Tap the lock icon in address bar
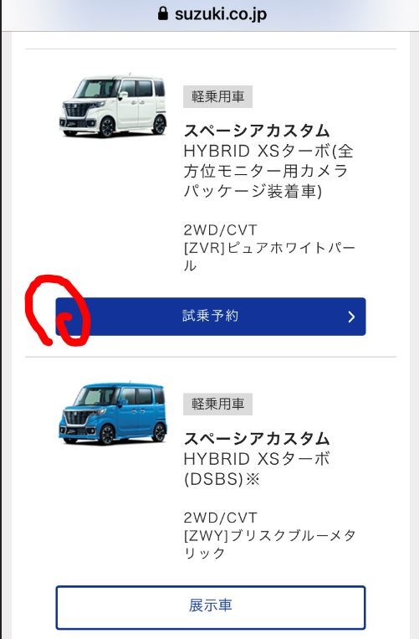Screen dimensions: 419x639 coord(163,13)
